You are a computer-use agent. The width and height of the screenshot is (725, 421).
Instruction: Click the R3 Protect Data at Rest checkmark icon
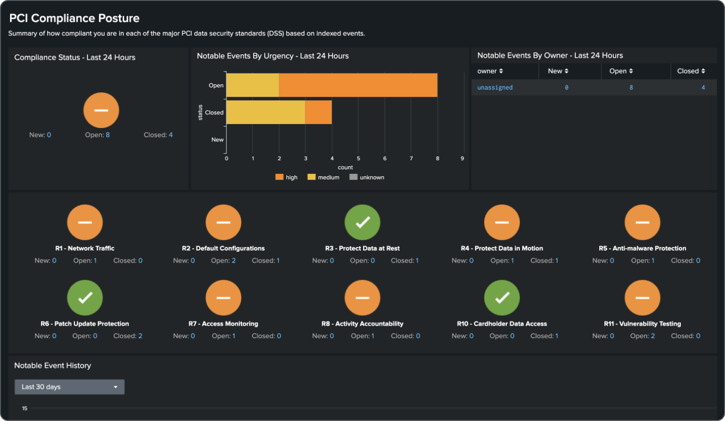(x=362, y=222)
